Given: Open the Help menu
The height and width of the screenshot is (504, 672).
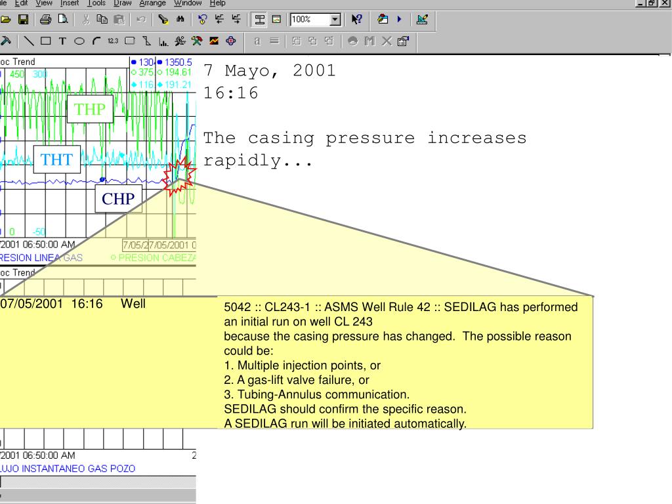Looking at the screenshot, I should (x=217, y=3).
